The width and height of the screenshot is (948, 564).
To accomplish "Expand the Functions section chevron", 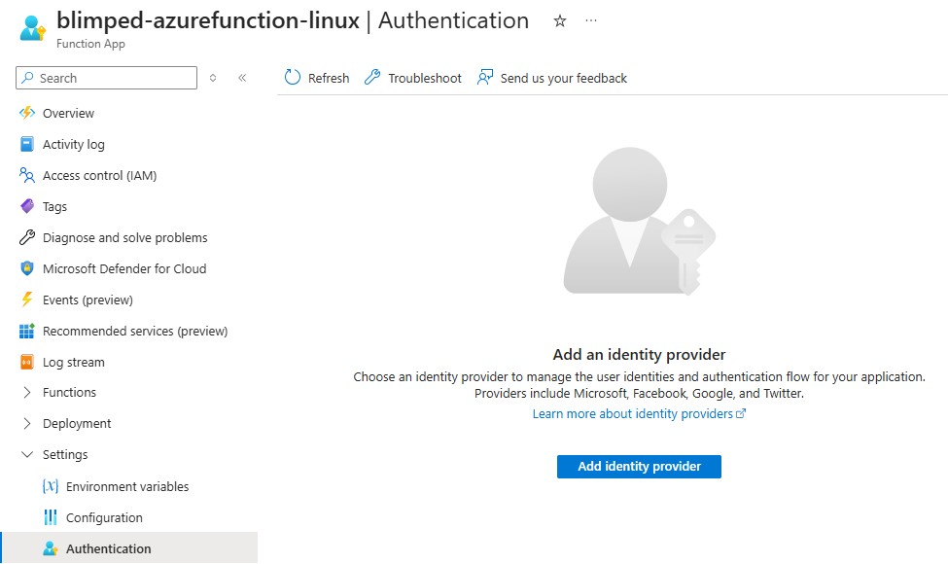I will (27, 392).
